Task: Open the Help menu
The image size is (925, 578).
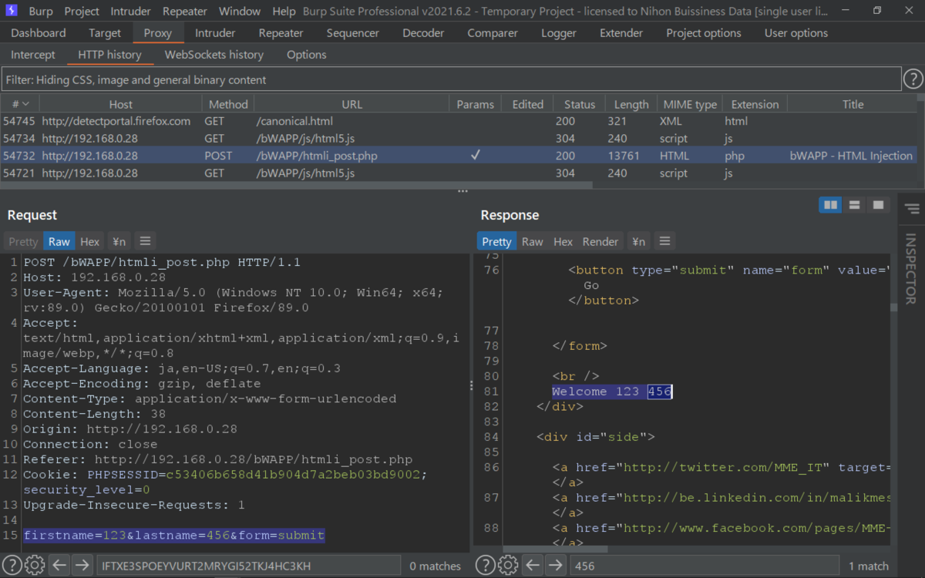Action: [x=284, y=12]
